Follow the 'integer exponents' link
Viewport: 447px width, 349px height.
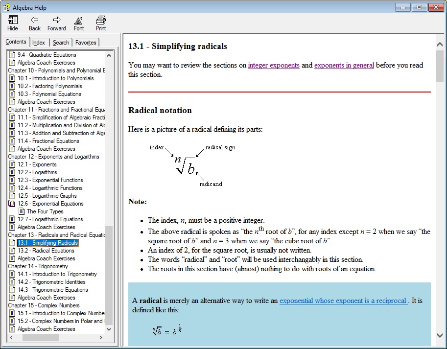[274, 65]
